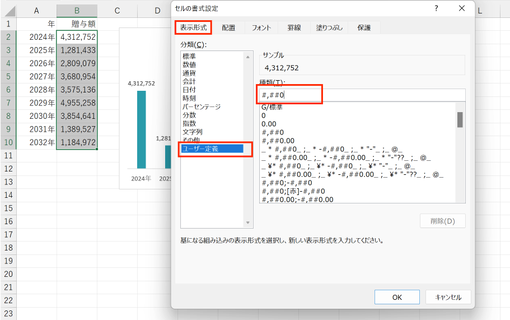Click category list scroll down arrow

pos(248,222)
